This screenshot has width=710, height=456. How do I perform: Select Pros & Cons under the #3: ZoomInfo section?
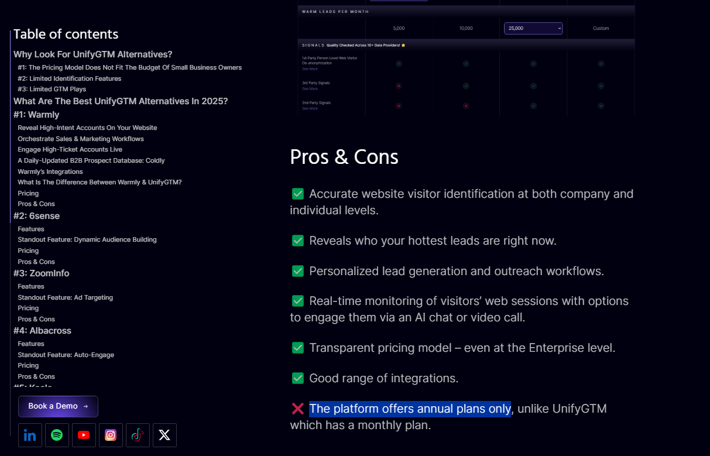(x=36, y=319)
